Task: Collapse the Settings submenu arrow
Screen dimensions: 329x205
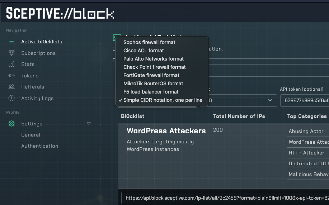Action: [89, 124]
